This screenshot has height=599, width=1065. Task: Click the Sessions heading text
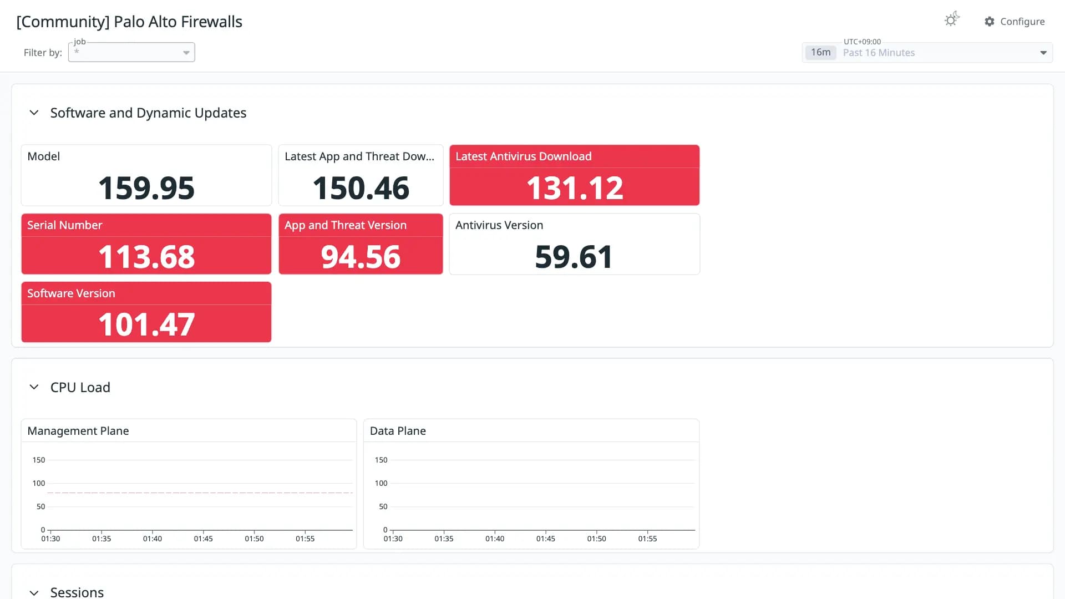[77, 592]
